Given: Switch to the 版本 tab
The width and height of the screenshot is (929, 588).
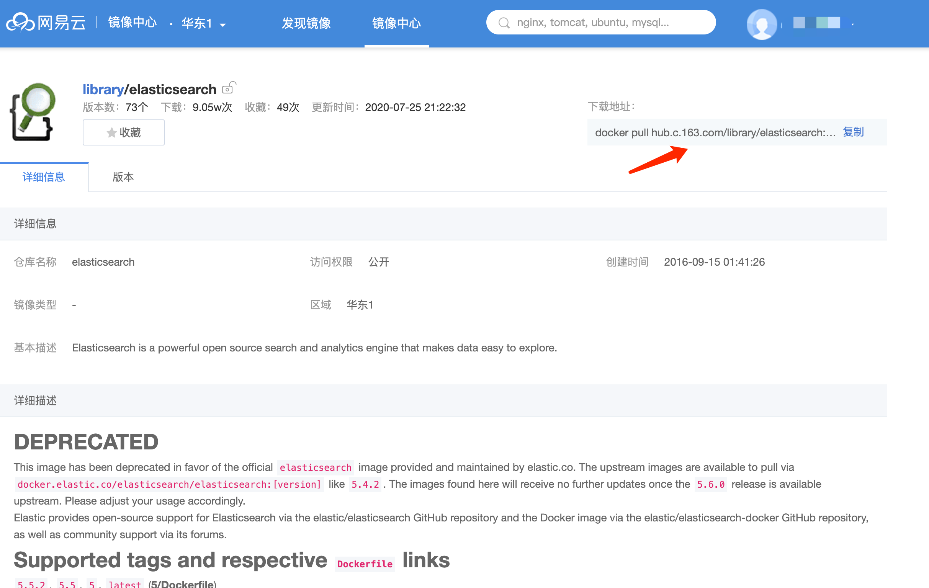Looking at the screenshot, I should (123, 177).
